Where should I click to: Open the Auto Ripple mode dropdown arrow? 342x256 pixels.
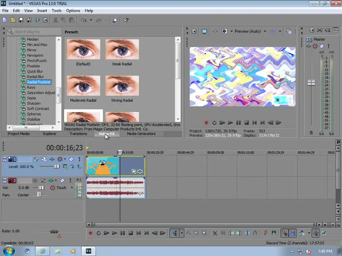[309, 233]
